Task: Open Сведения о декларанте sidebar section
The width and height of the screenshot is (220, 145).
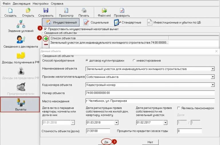Action: 21,42
